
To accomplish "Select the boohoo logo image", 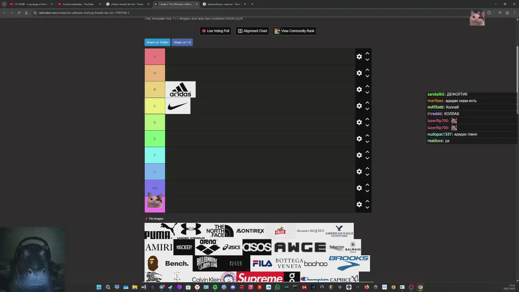I will coord(315,264).
